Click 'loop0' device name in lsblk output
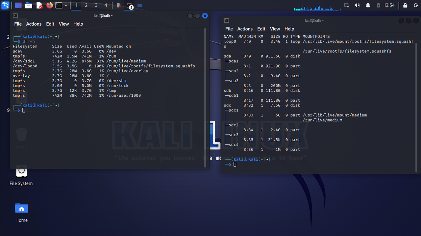421x236 pixels. pyautogui.click(x=230, y=41)
